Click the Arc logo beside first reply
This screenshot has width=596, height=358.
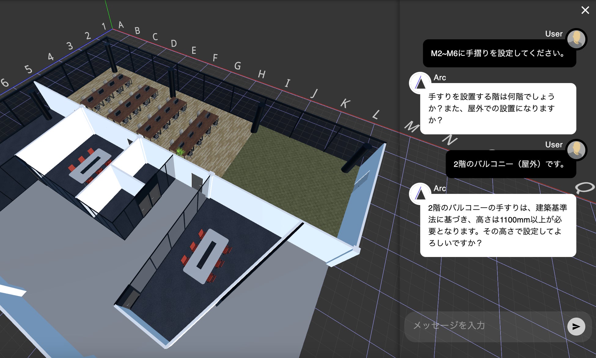click(420, 83)
